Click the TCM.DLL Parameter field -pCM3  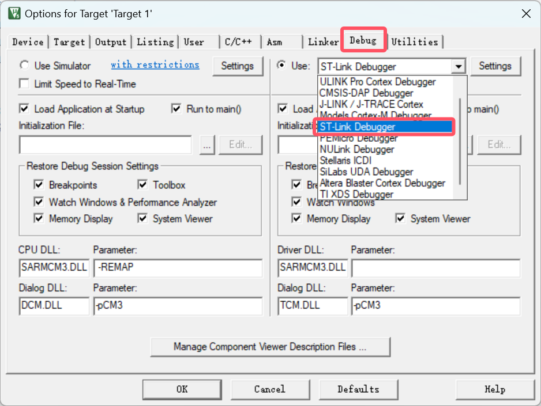(x=436, y=306)
